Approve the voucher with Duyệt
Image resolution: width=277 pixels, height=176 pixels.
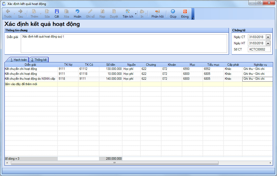[x=114, y=14]
